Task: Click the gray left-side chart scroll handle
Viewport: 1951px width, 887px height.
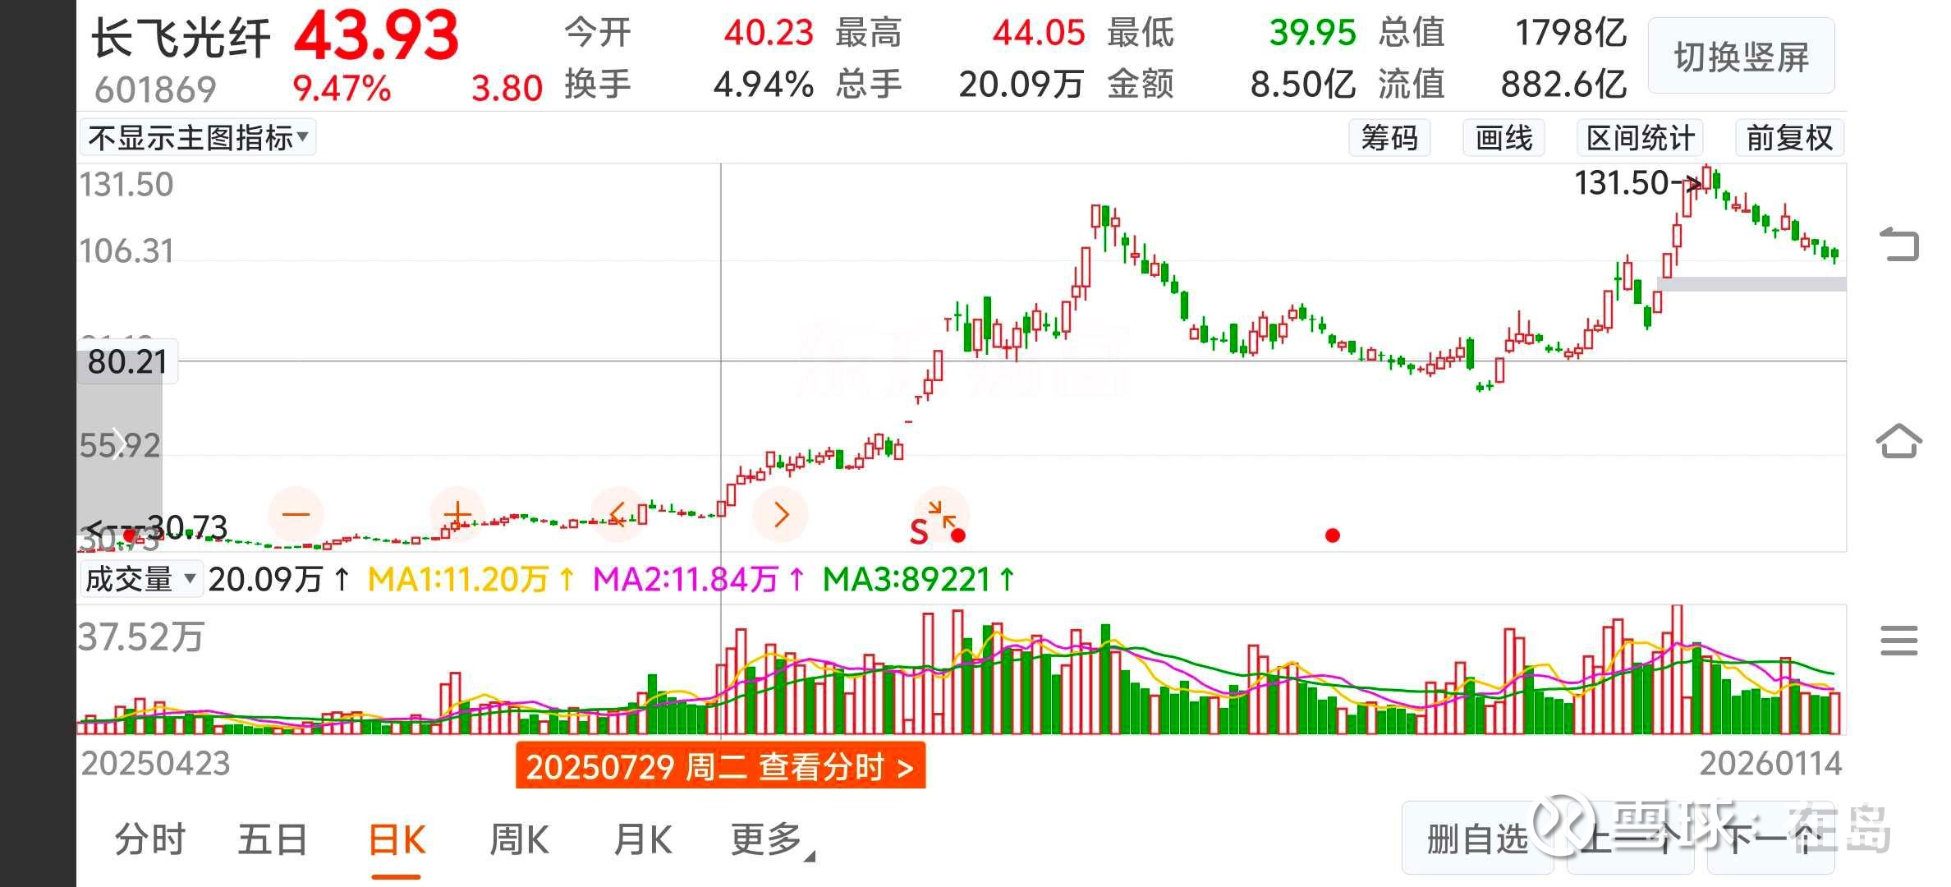Action: (x=120, y=443)
